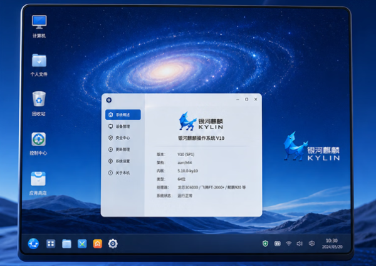376x266 pixels.
Task: Open 安全中心 in the sidebar
Action: tap(123, 138)
